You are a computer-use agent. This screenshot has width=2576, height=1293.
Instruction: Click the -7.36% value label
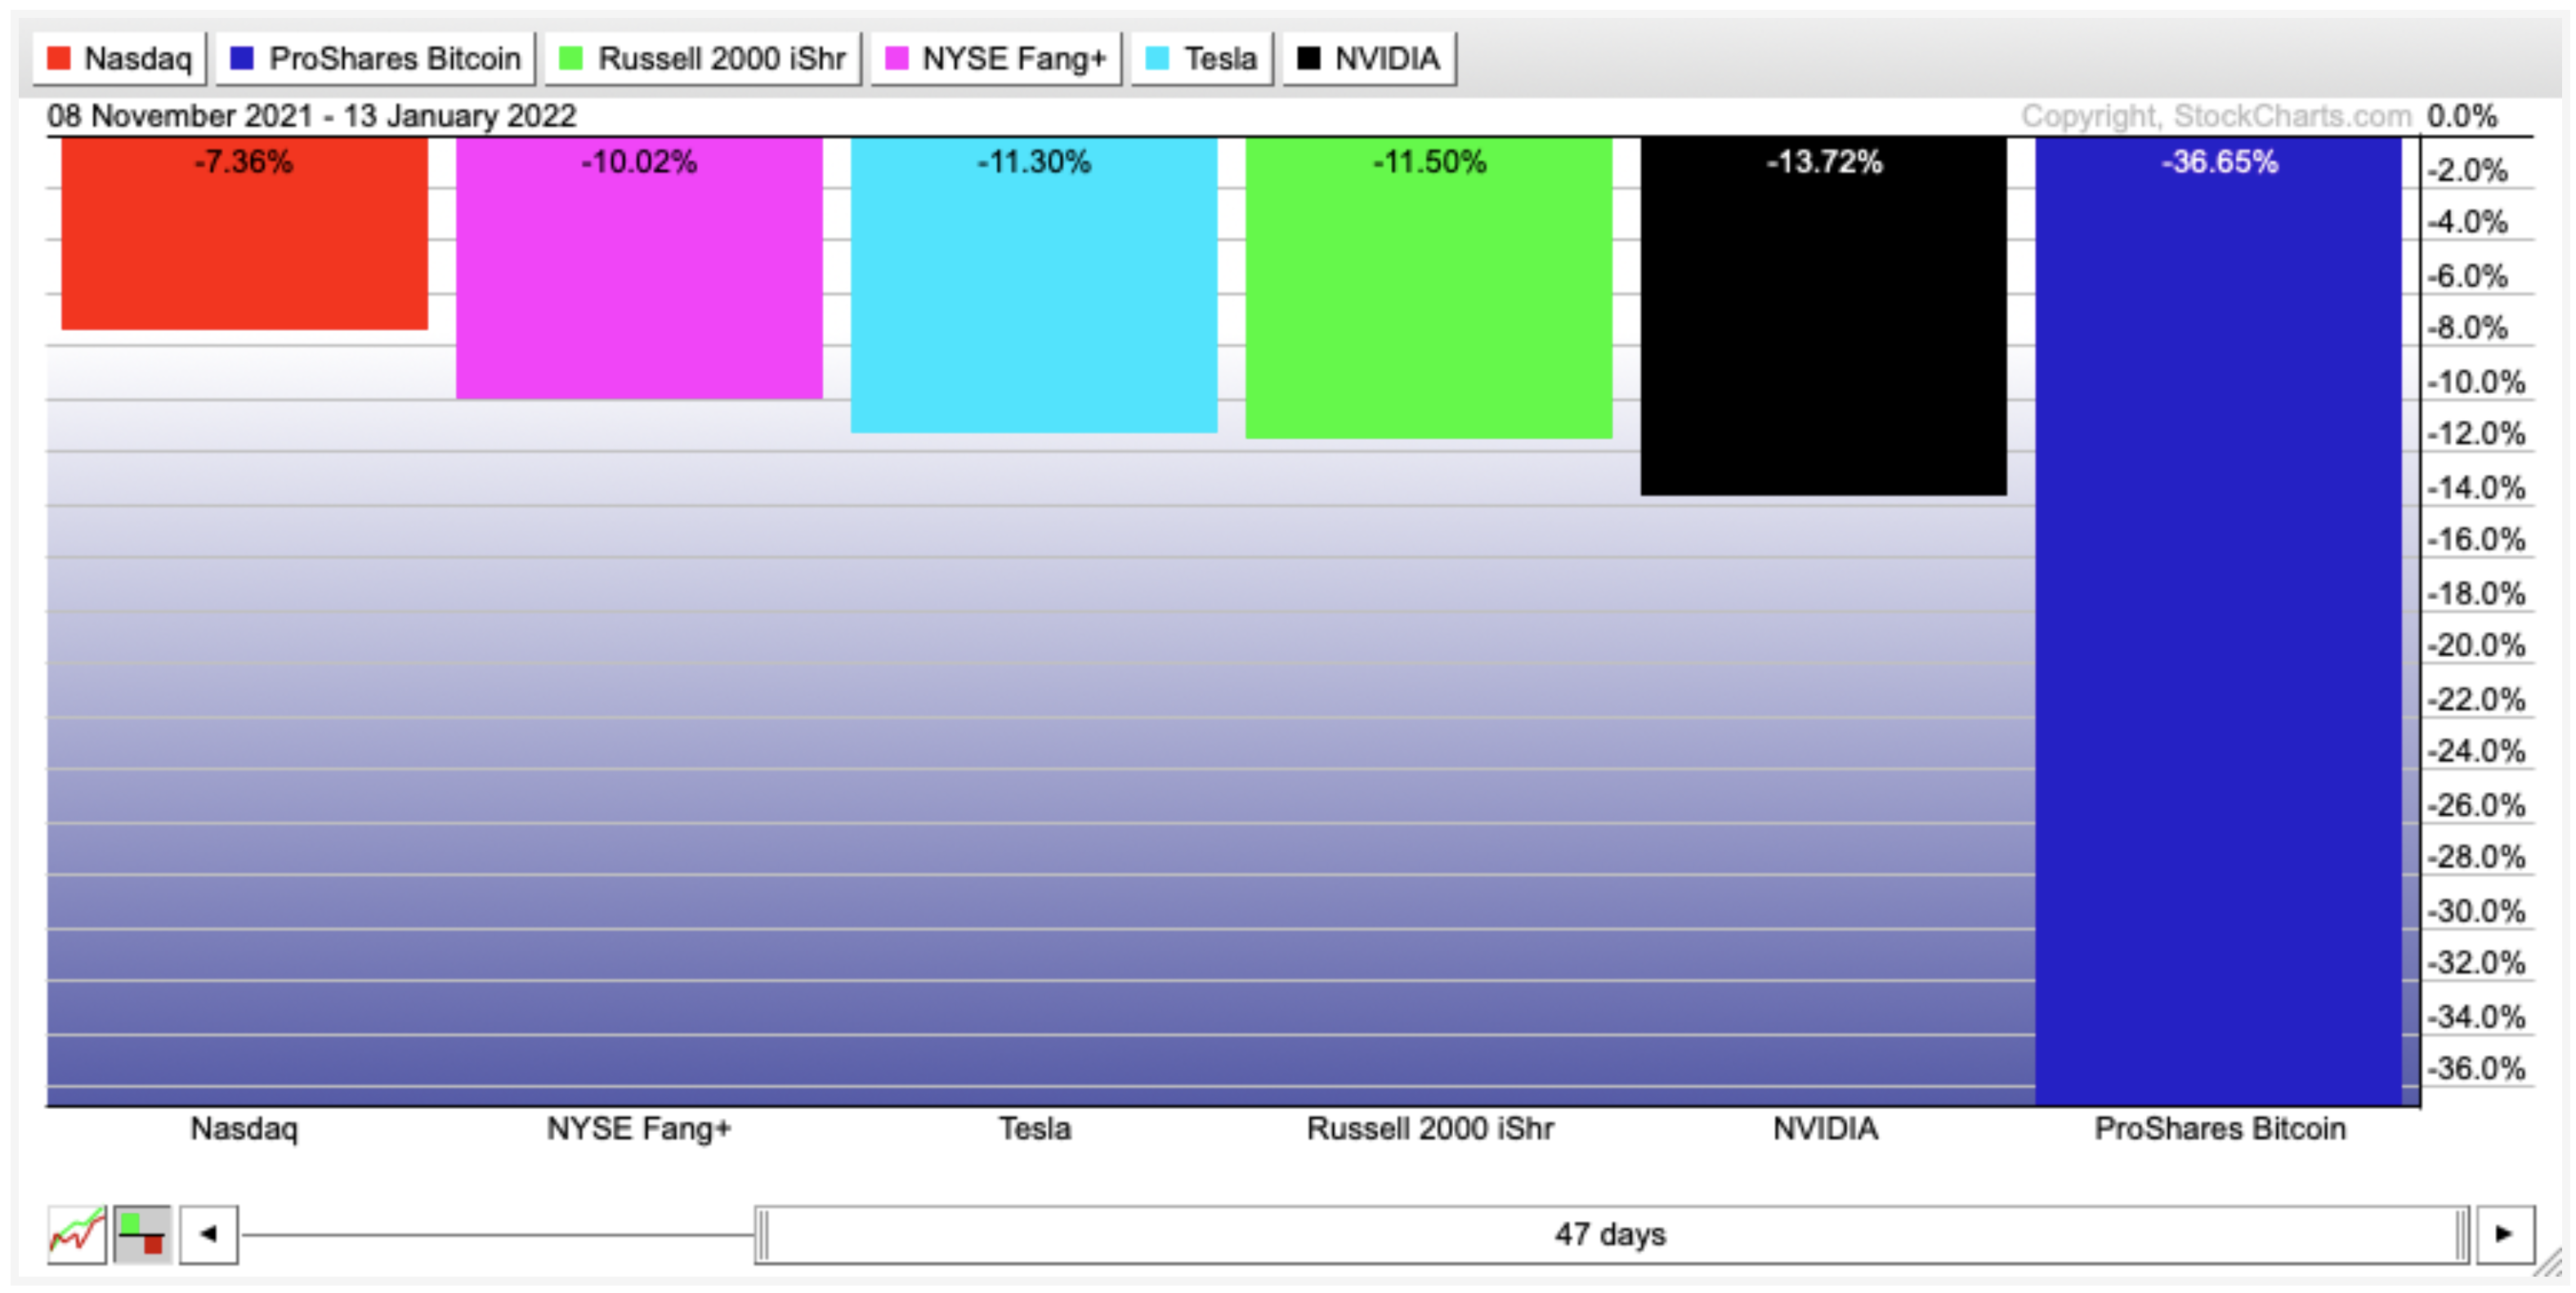click(244, 162)
